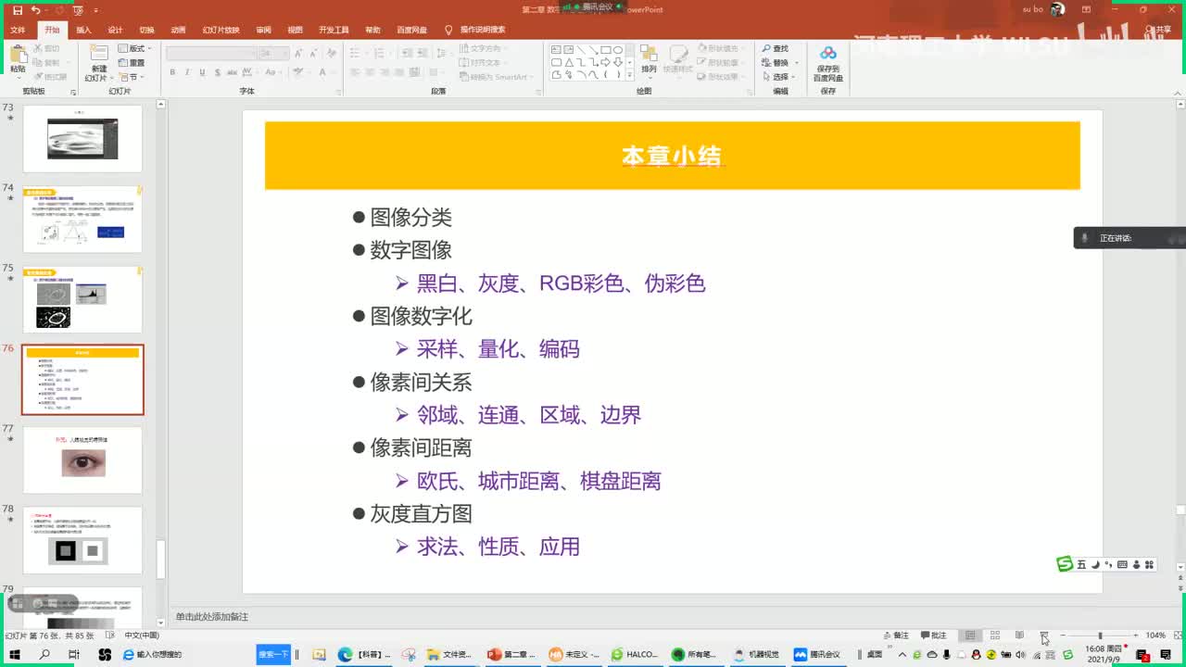Toggle the 备注 notes pane

[x=896, y=636]
